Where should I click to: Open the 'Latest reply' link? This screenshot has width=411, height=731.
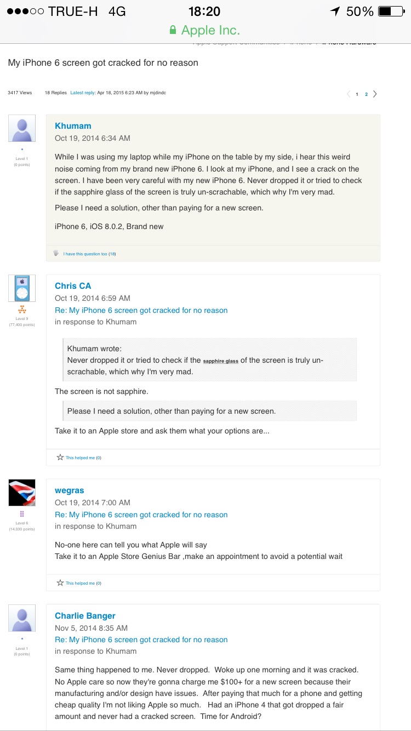tap(83, 93)
